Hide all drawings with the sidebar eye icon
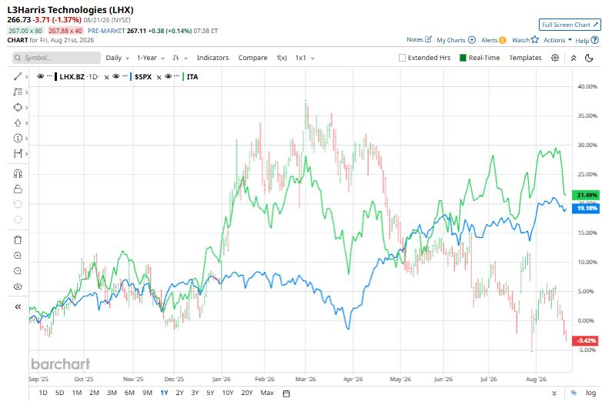This screenshot has width=602, height=402. (18, 286)
